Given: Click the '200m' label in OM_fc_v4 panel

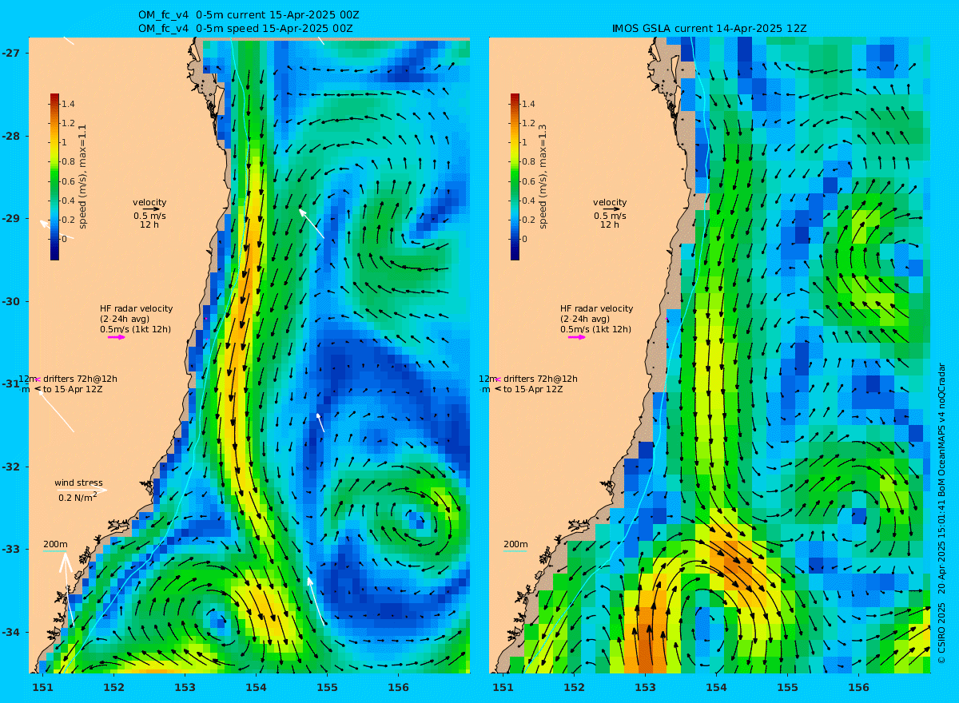Looking at the screenshot, I should point(55,544).
